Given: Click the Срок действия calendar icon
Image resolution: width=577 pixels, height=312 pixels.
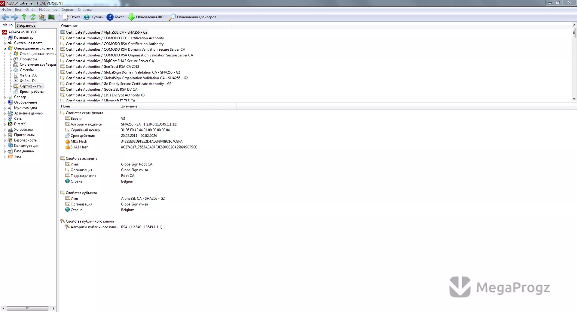Looking at the screenshot, I should pos(68,136).
